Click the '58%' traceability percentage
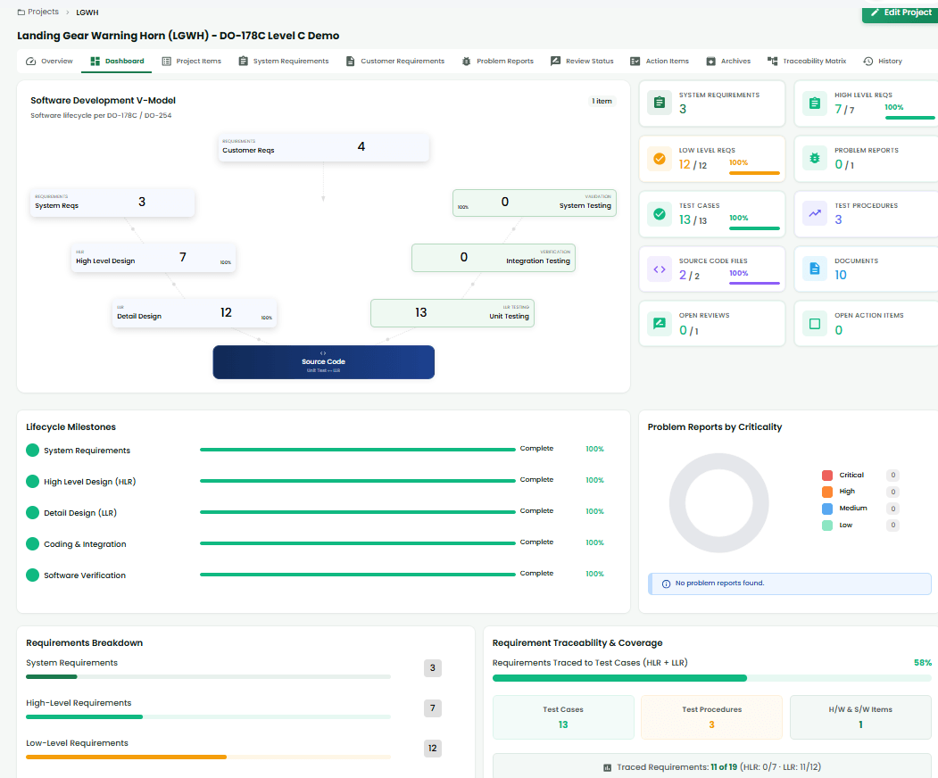938x778 pixels. coord(923,663)
